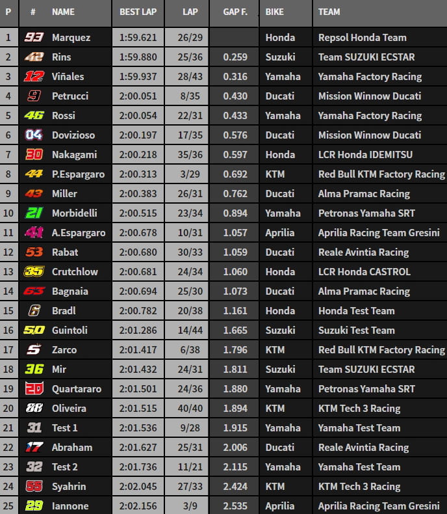Click the GAP F. column header
Viewport: 447px width, 514px height.
(235, 12)
